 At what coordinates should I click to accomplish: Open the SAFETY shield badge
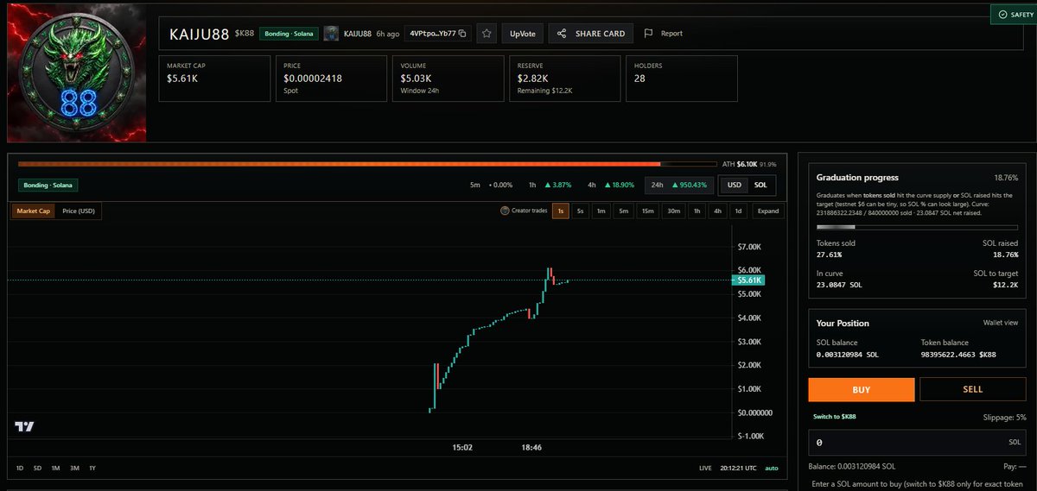[1002, 15]
